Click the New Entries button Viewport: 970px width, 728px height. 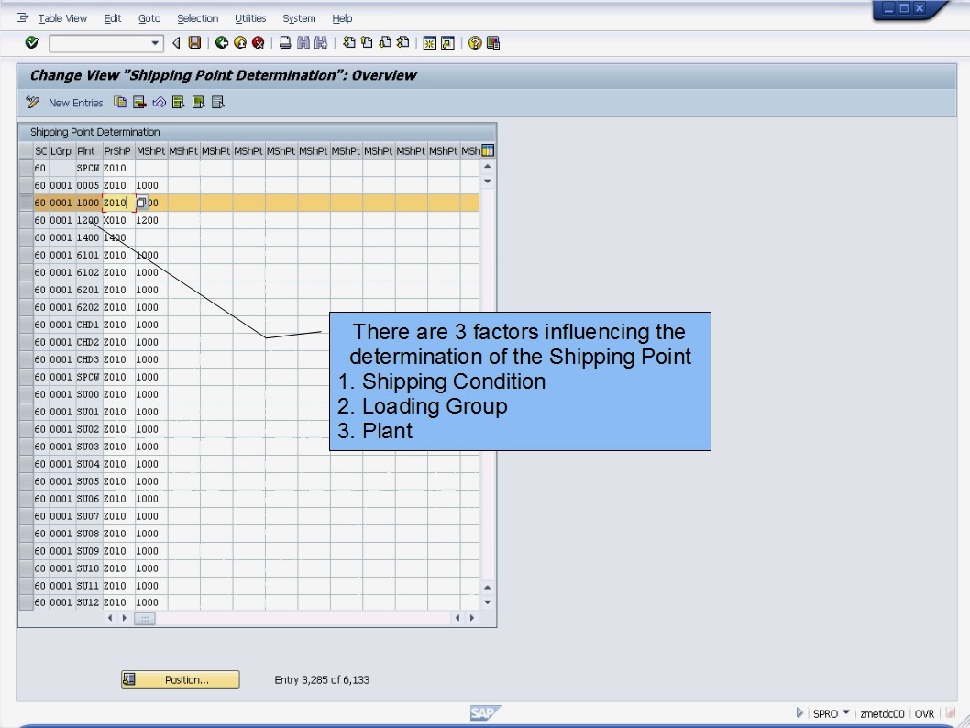(75, 103)
